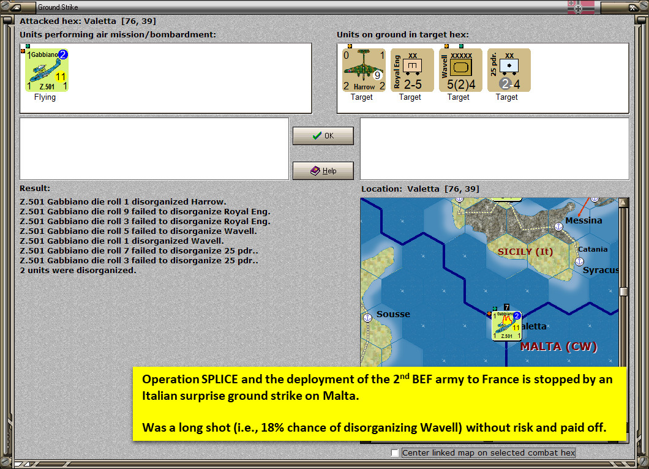Click the Sousse port anchor icon
Image resolution: width=649 pixels, height=469 pixels.
click(367, 318)
